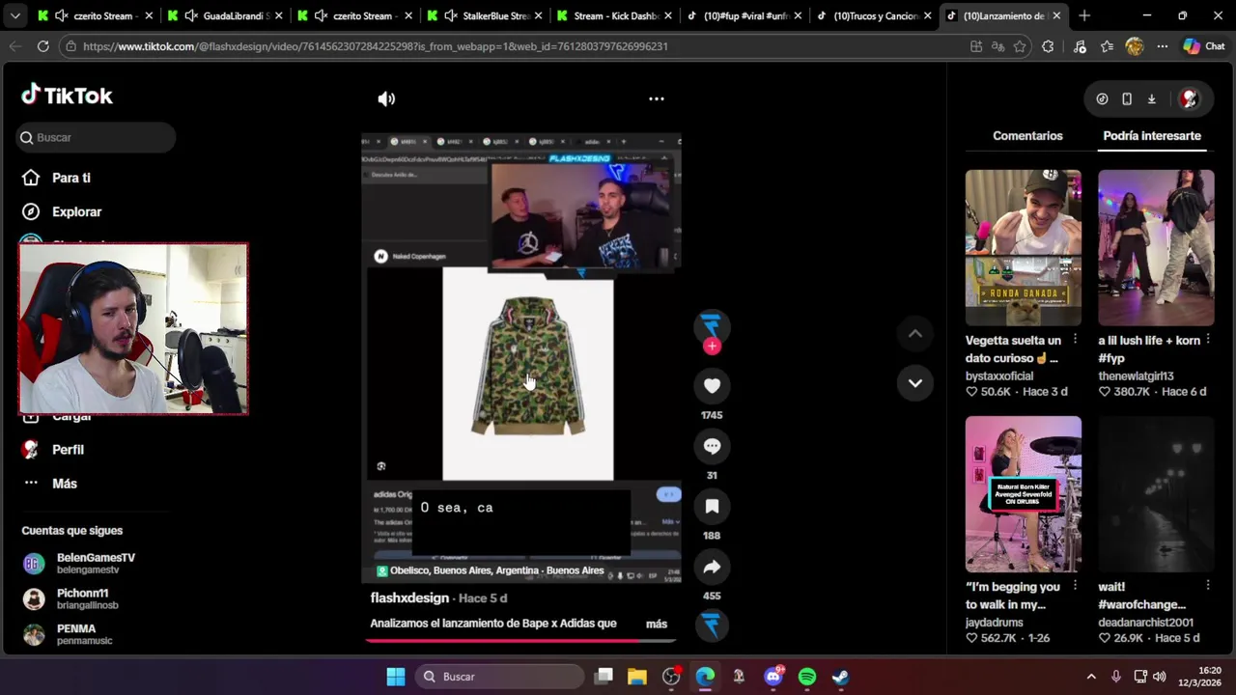This screenshot has width=1236, height=695.
Task: Unmute the GuadaLibrandi tab speaker
Action: [191, 15]
